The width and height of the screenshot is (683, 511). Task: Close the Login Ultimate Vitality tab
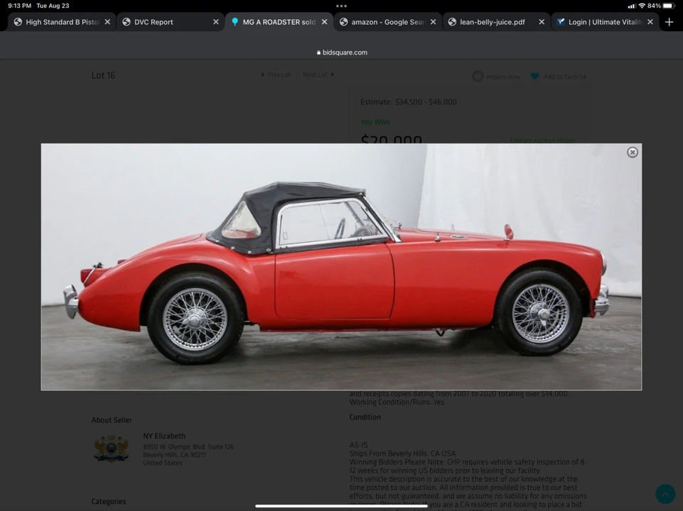pos(650,22)
